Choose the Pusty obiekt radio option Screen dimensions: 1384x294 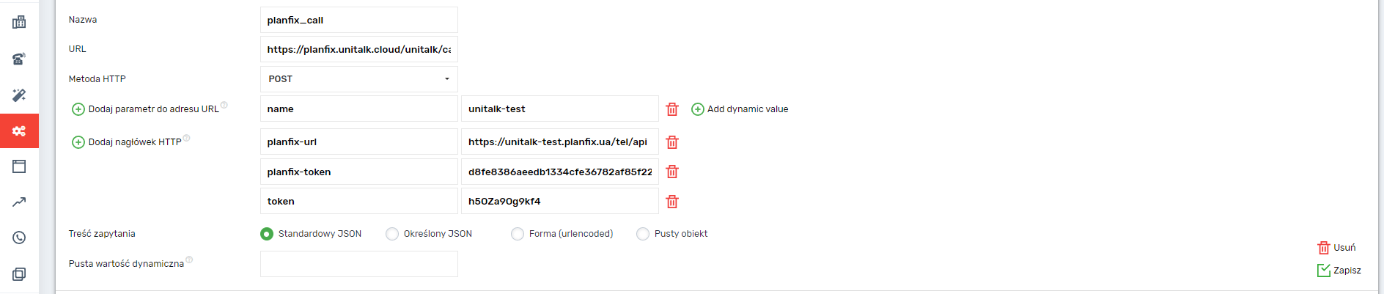pos(643,234)
